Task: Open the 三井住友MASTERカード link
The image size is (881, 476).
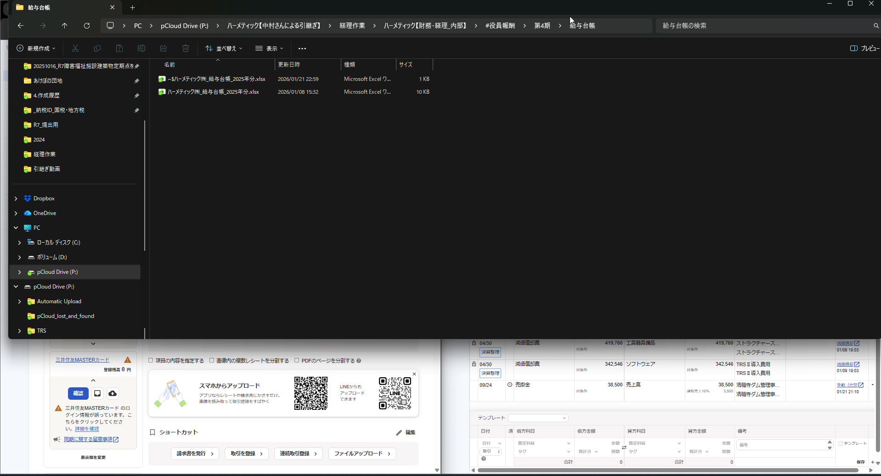Action: (82, 360)
